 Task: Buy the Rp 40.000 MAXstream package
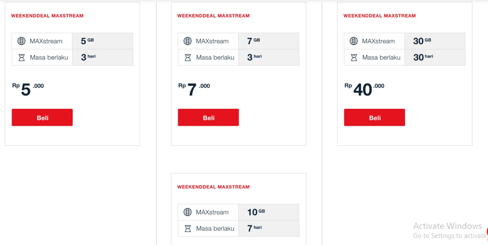374,117
